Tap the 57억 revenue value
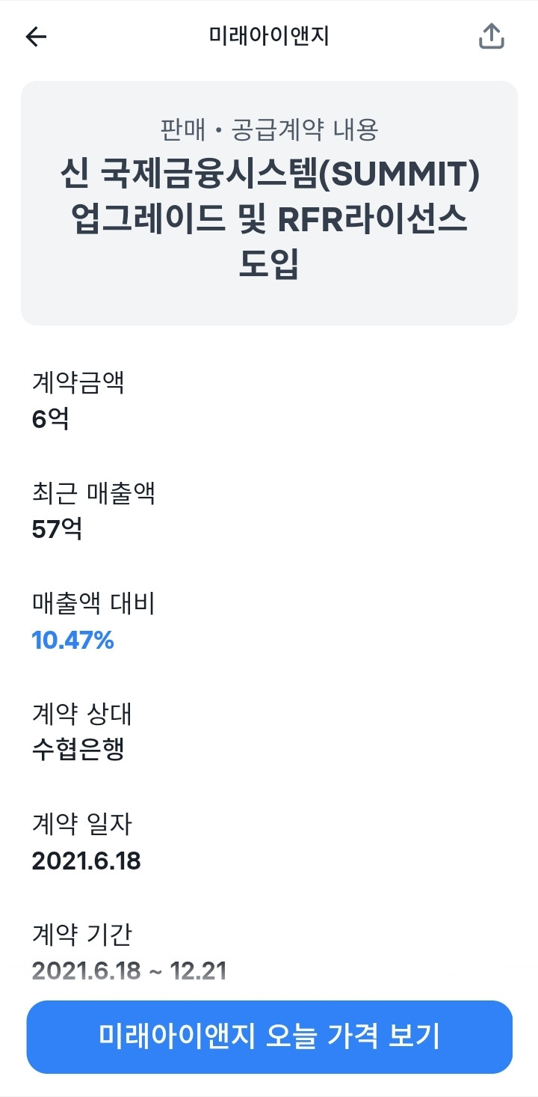 point(57,530)
